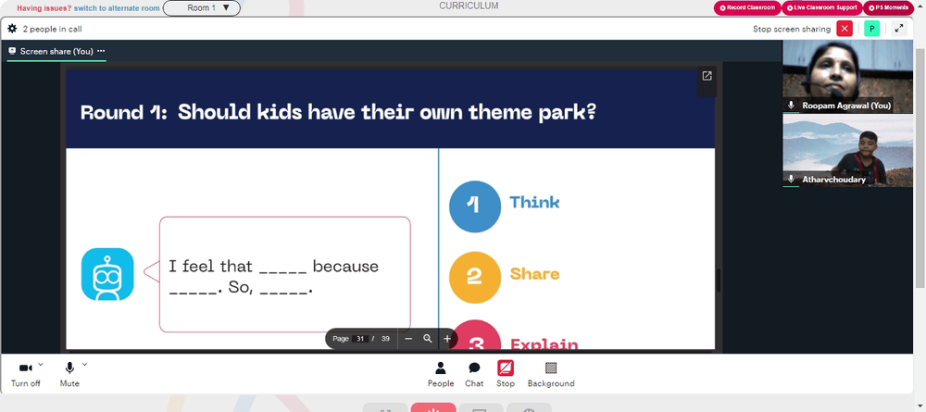Open the call settings gear icon
This screenshot has width=926, height=412.
(x=12, y=29)
